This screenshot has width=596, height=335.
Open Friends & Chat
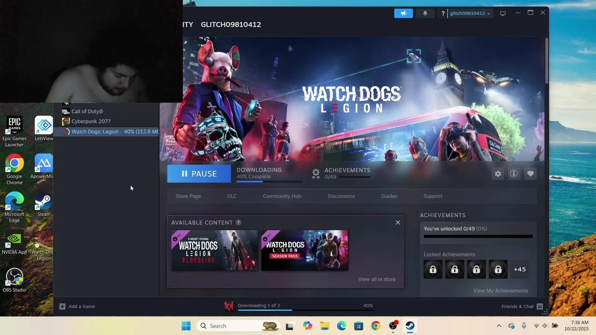click(522, 306)
